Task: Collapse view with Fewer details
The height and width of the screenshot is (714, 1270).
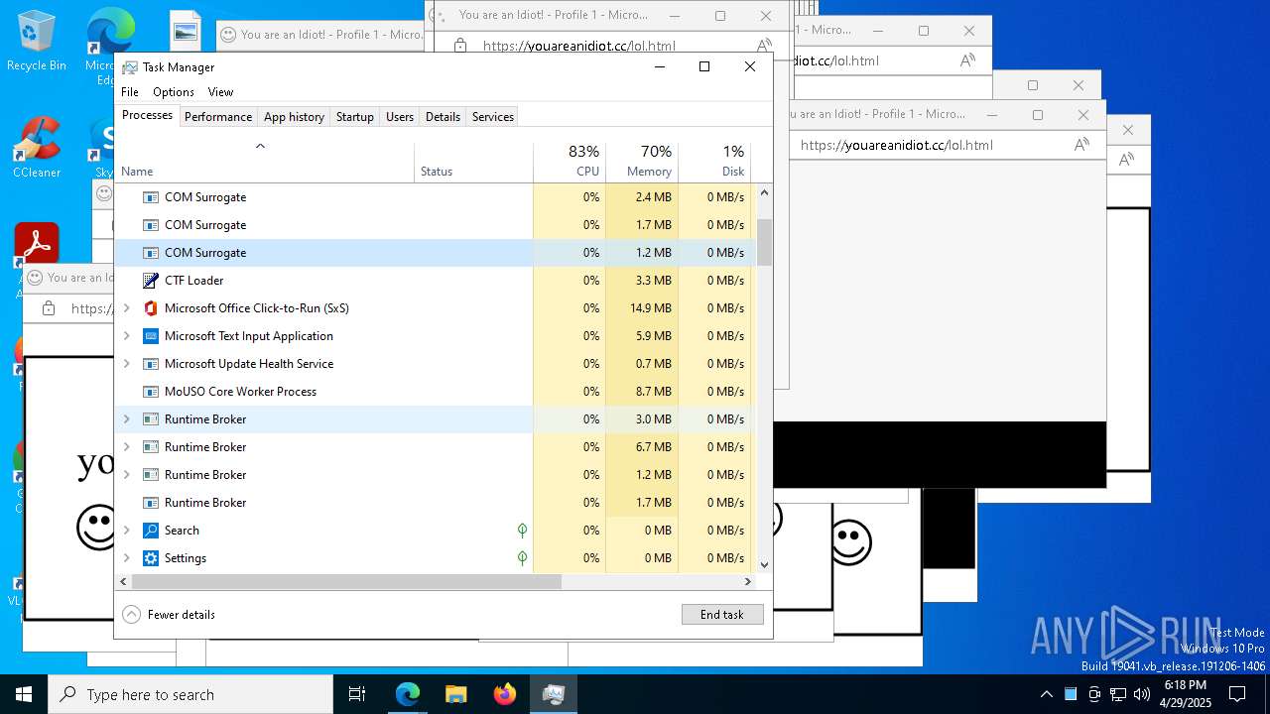Action: pos(169,615)
